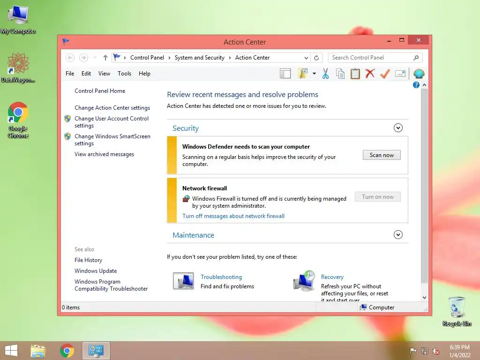480x360 pixels.
Task: Click the muted volume tray icon
Action: click(435, 351)
